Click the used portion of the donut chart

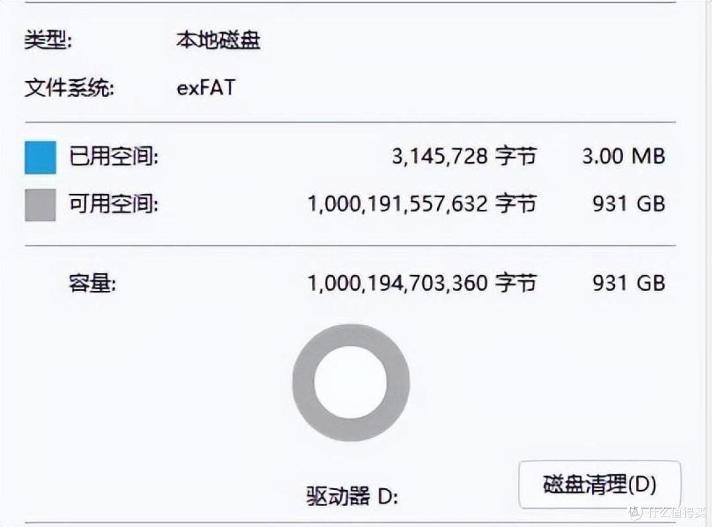tap(353, 333)
